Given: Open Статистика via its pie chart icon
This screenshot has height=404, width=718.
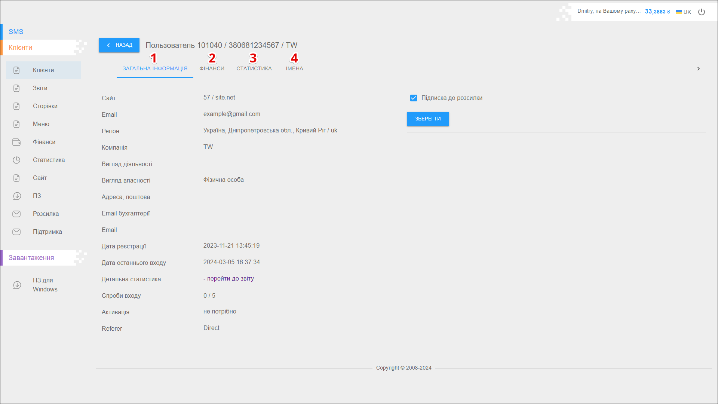Looking at the screenshot, I should click(x=16, y=160).
